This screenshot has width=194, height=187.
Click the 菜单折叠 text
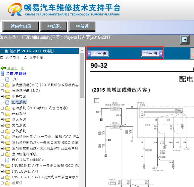tap(36, 57)
